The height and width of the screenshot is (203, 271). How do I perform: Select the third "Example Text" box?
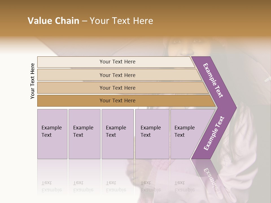(117, 134)
